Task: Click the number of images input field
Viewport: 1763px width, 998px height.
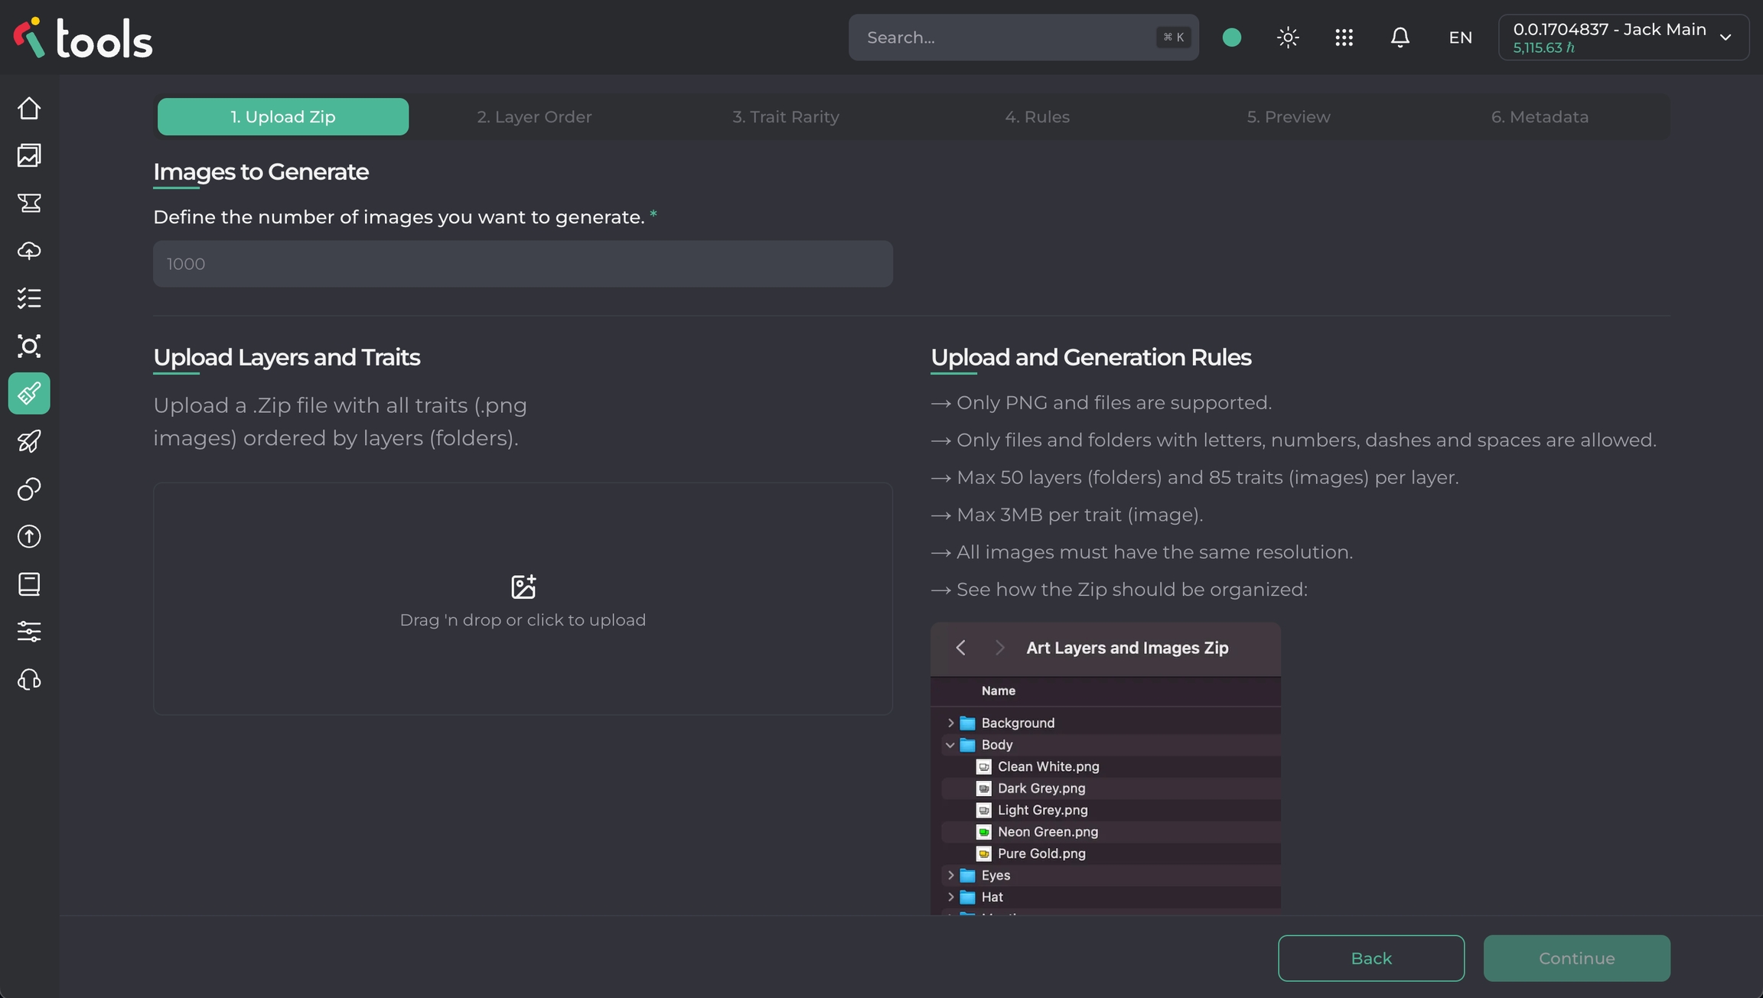Action: pyautogui.click(x=523, y=264)
